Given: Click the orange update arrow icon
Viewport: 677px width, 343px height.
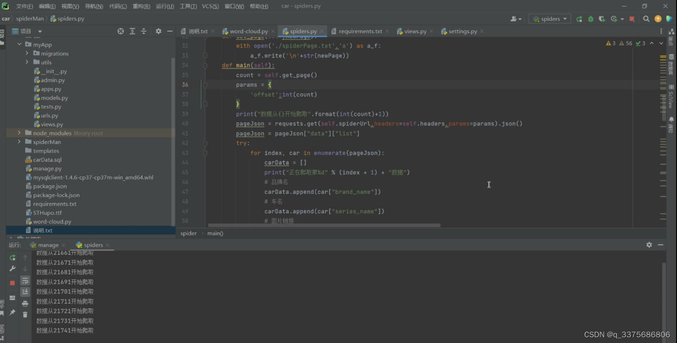Looking at the screenshot, I should tap(658, 19).
